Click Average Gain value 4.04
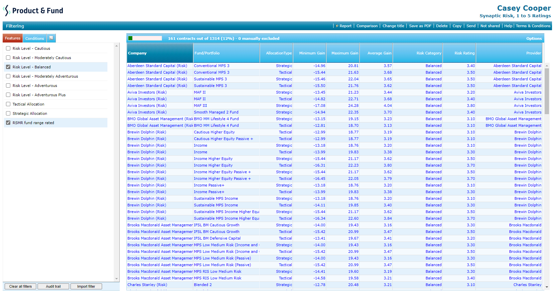This screenshot has height=292, width=553. coord(388,106)
